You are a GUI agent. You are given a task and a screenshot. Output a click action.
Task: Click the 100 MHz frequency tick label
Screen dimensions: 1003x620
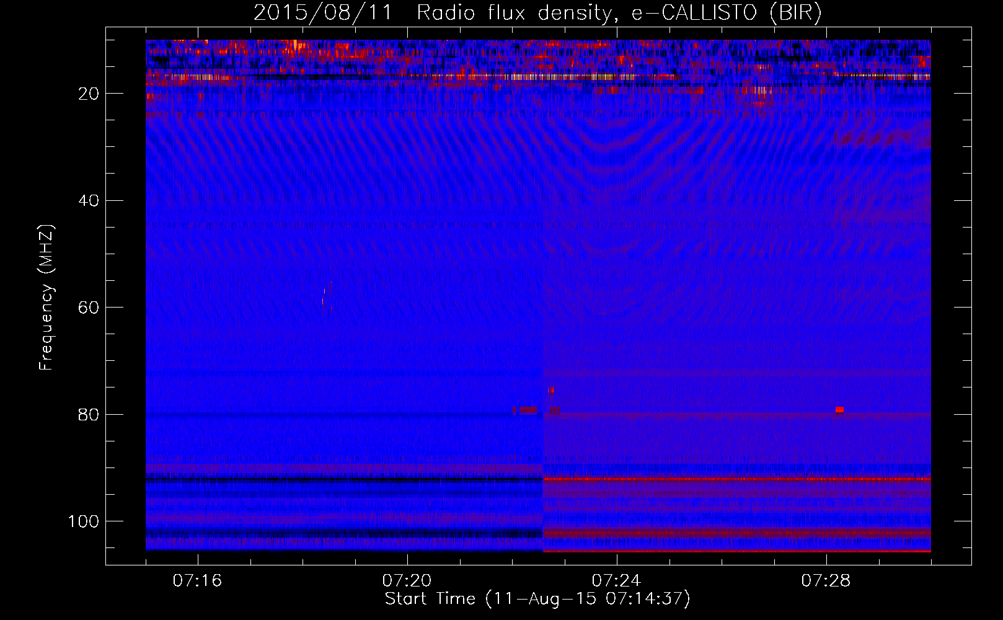tap(84, 521)
